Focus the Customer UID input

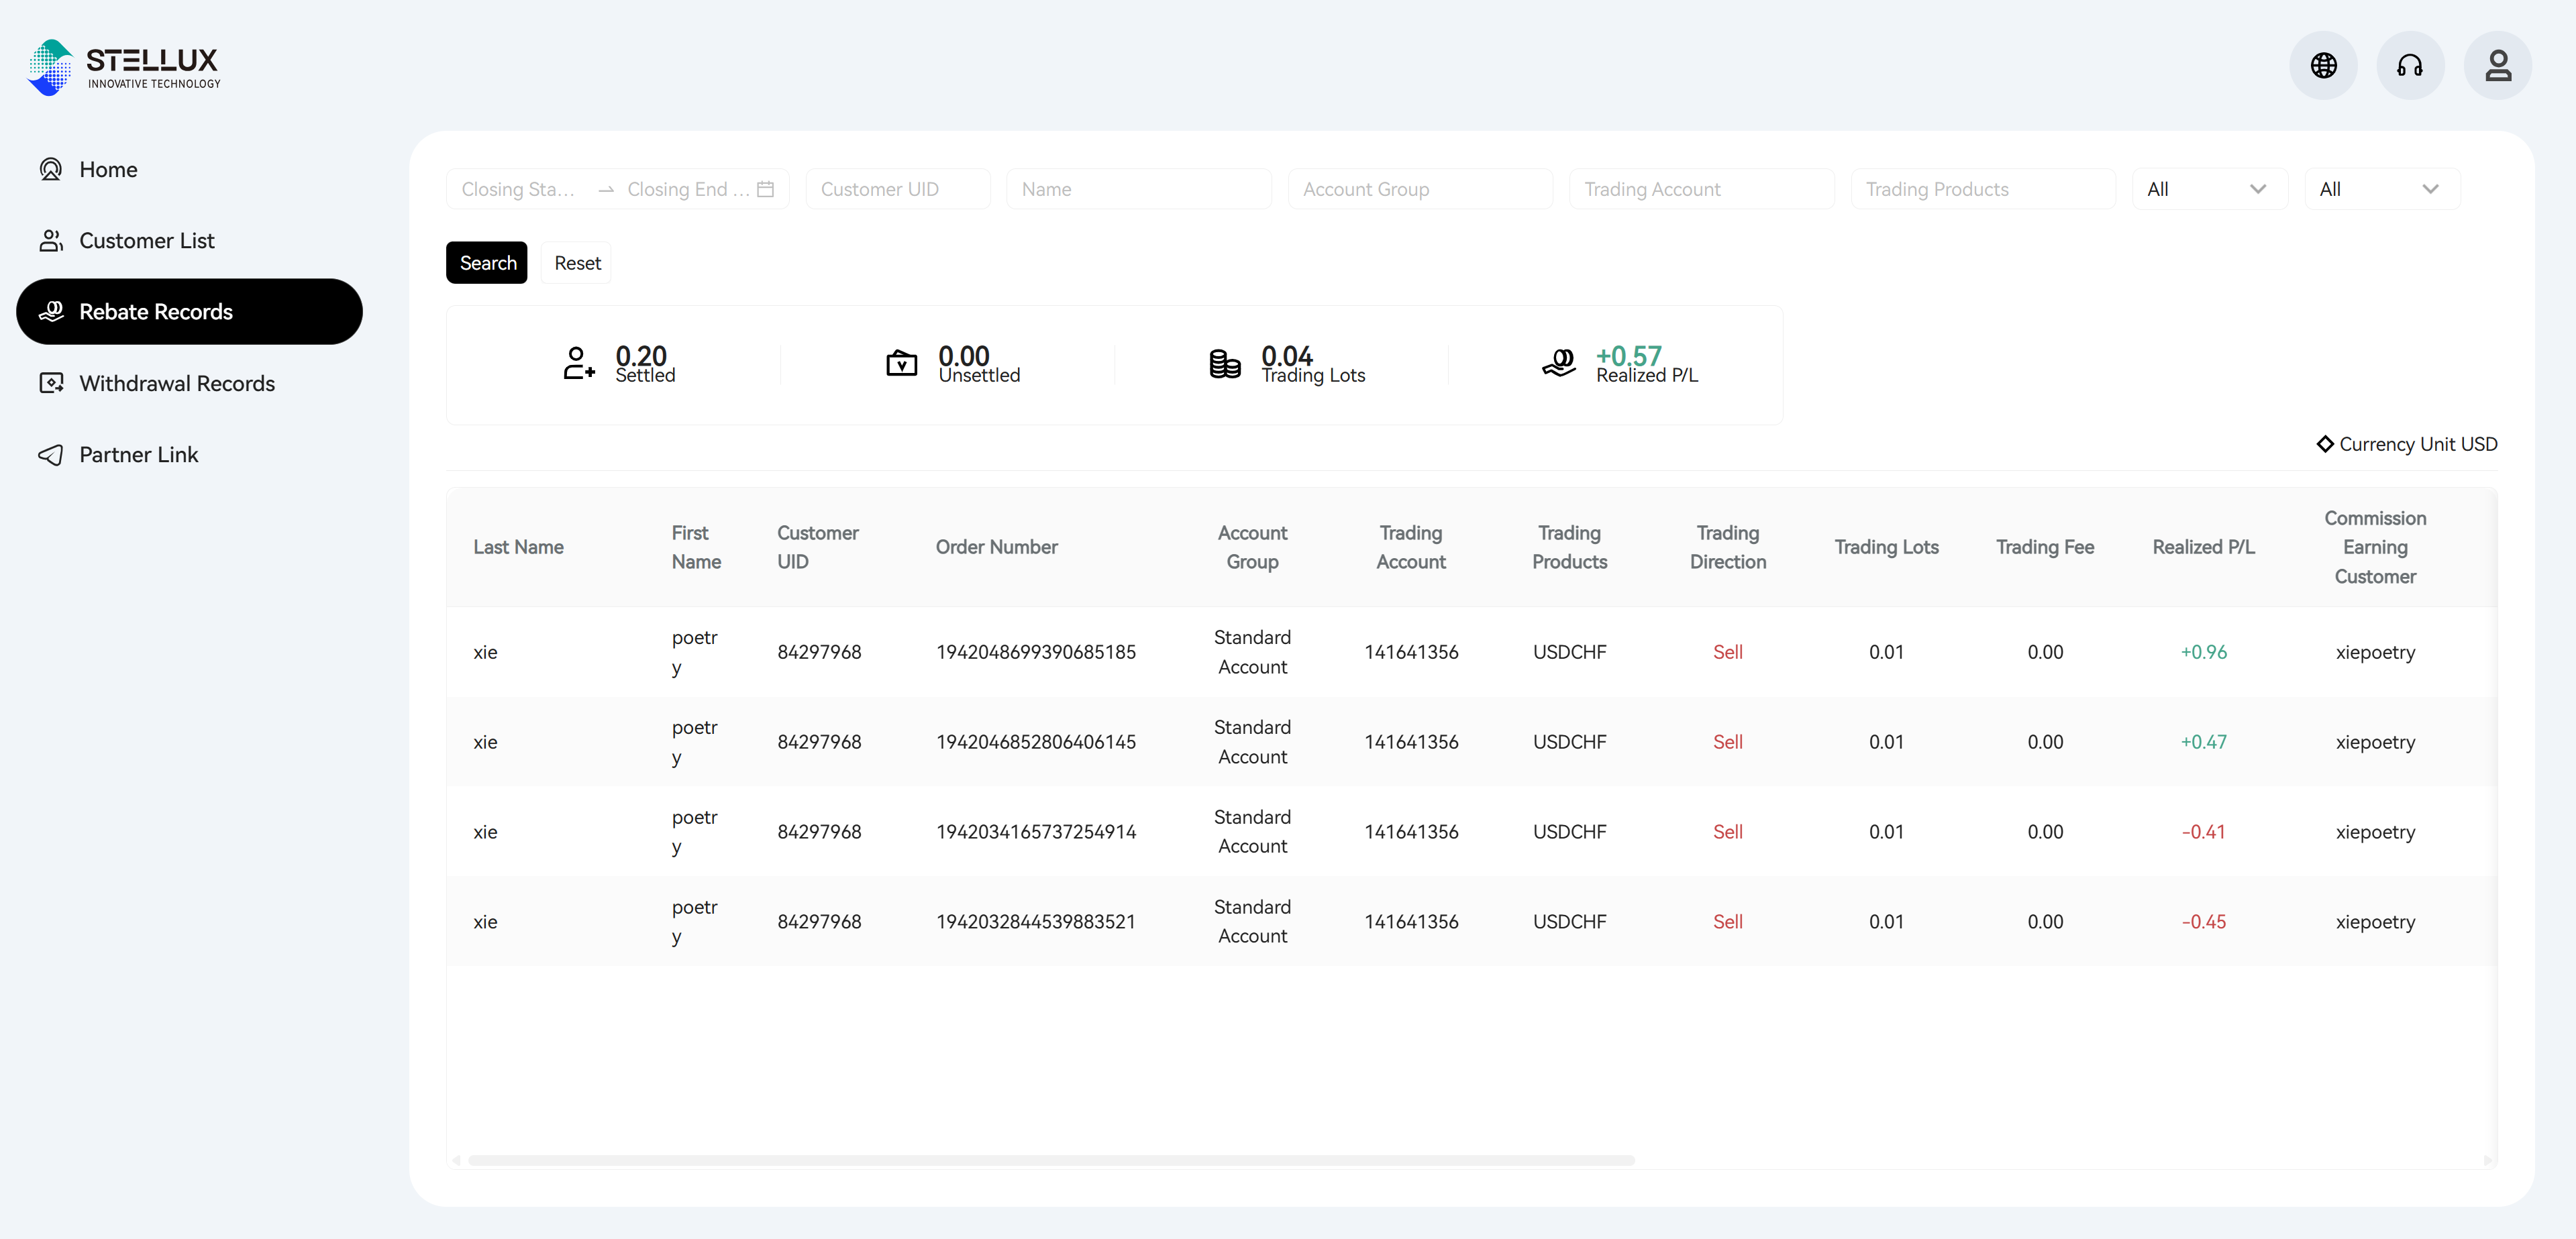click(x=898, y=189)
